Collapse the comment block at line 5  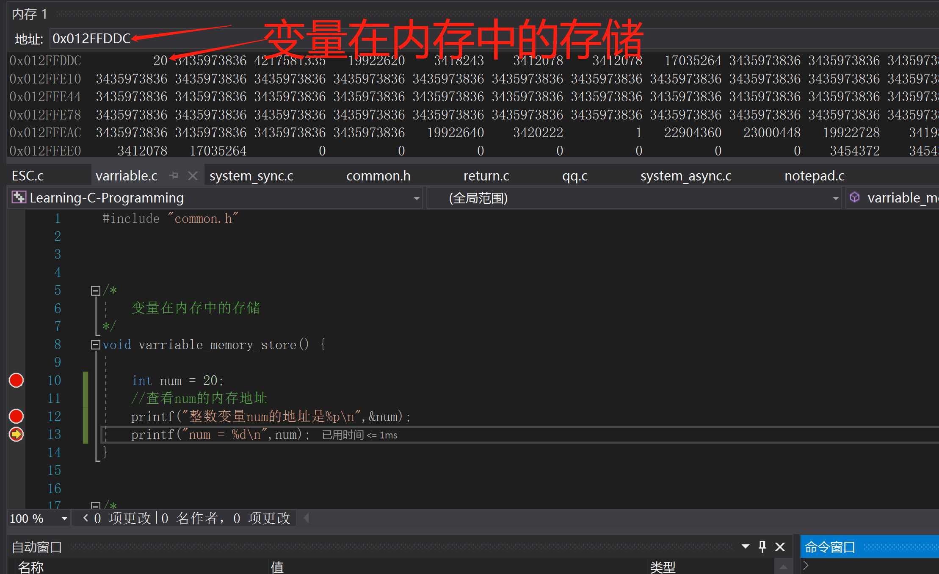95,291
